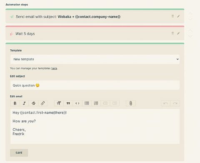The height and width of the screenshot is (163, 200).
Task: Move the Send email step down
Action: pos(190,18)
